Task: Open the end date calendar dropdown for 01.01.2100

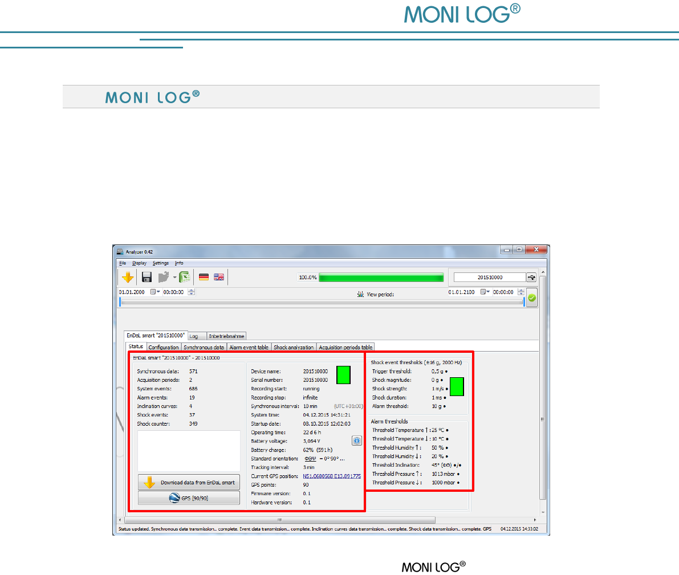Action: point(485,292)
